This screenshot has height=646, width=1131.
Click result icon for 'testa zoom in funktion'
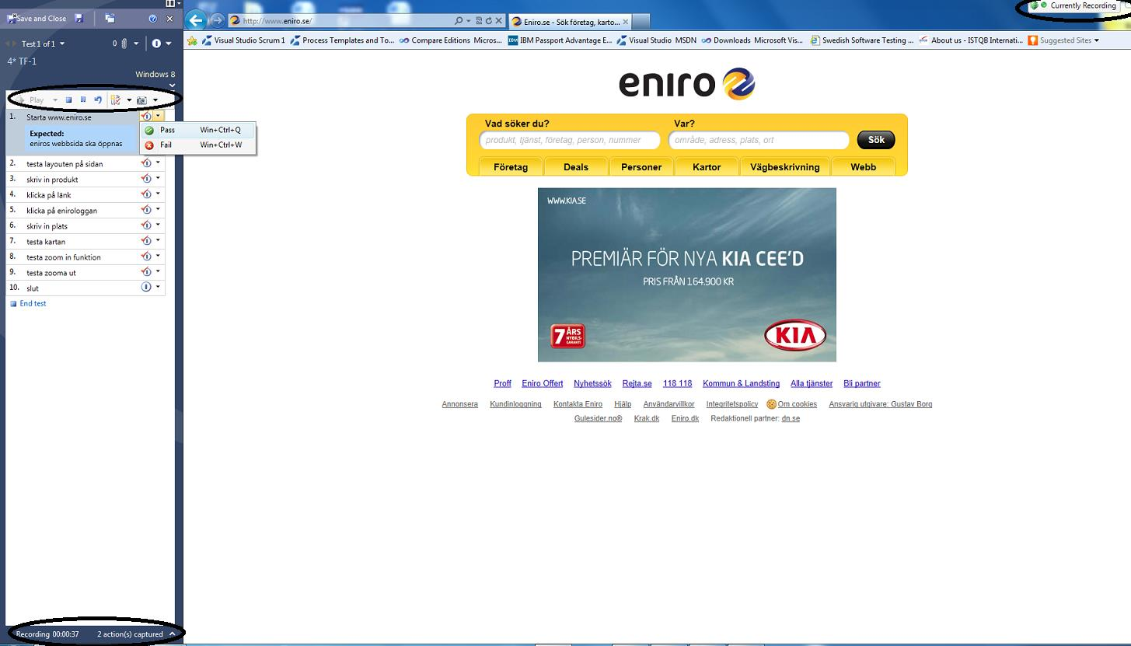tap(146, 257)
